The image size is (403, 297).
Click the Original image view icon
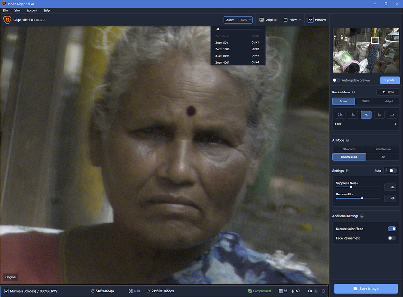[262, 20]
